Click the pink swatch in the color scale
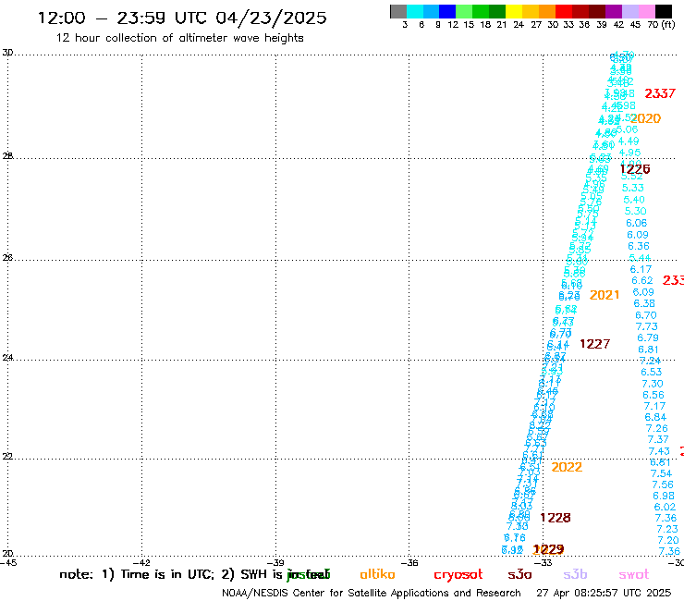This screenshot has width=684, height=601. pyautogui.click(x=647, y=11)
